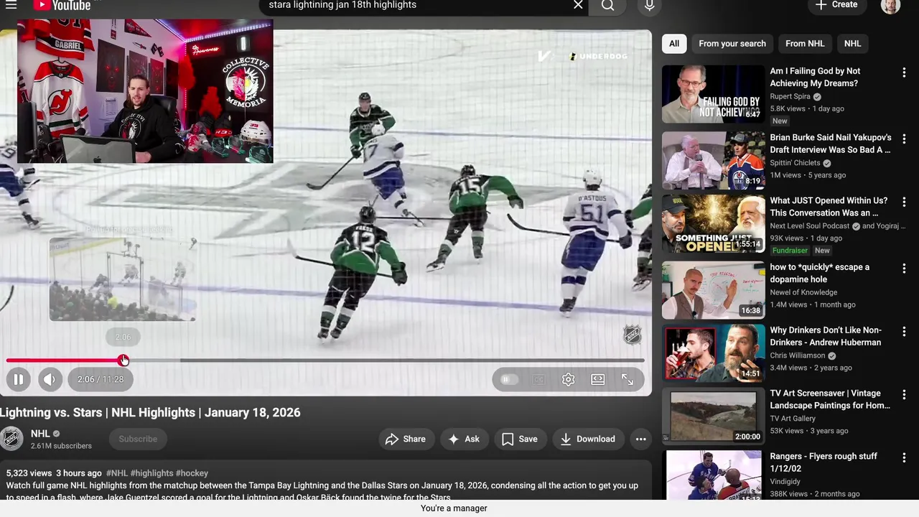919x517 pixels.
Task: Go to the YouTube home logo
Action: tap(62, 5)
